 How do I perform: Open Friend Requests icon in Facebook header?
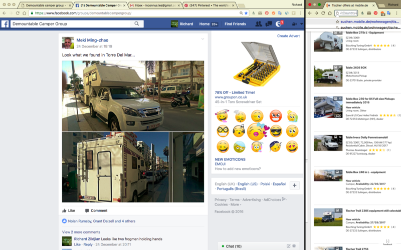pos(259,24)
